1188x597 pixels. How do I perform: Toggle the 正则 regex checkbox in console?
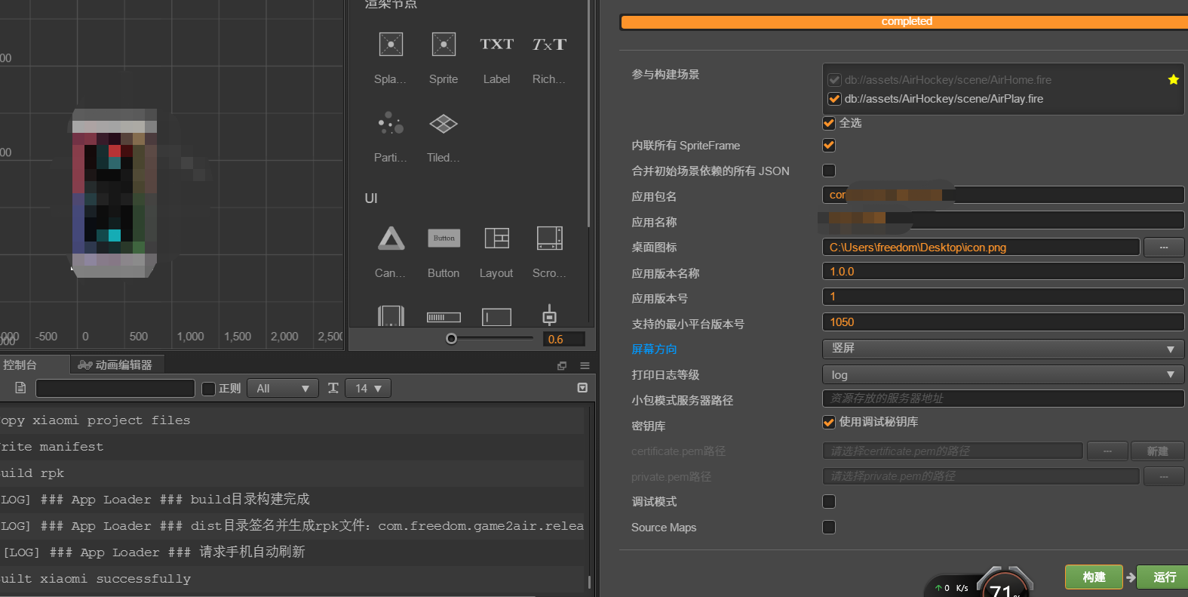click(209, 389)
